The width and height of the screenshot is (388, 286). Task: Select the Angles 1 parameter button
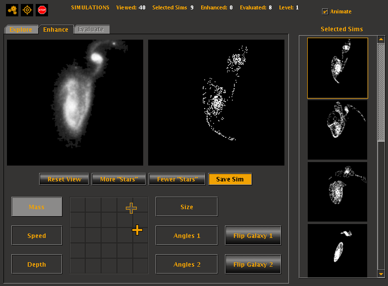point(187,236)
